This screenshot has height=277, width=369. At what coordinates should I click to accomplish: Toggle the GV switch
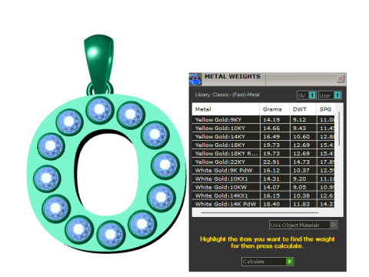tap(312, 95)
